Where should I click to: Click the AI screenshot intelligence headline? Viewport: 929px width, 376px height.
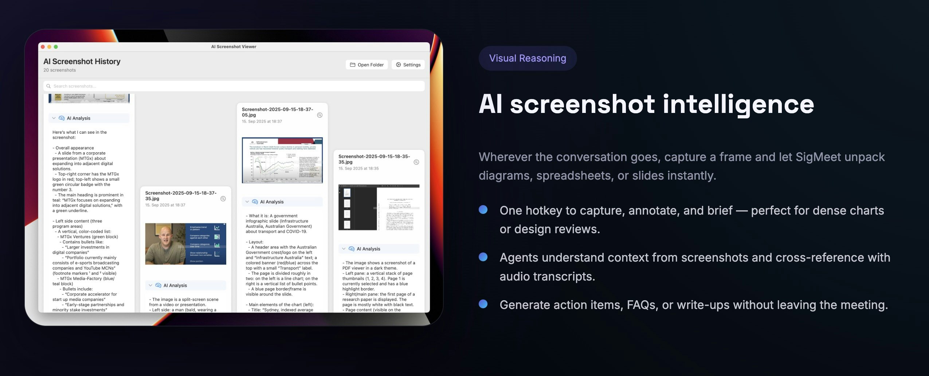[x=646, y=105]
